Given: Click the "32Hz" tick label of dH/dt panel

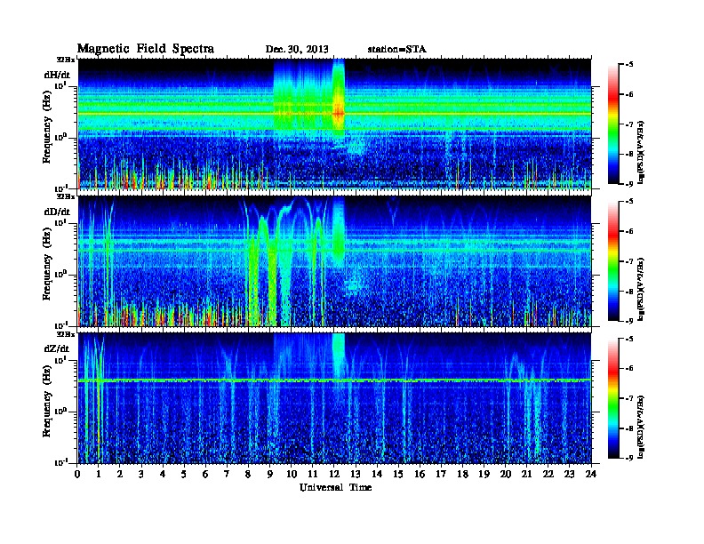Looking at the screenshot, I should [66, 60].
